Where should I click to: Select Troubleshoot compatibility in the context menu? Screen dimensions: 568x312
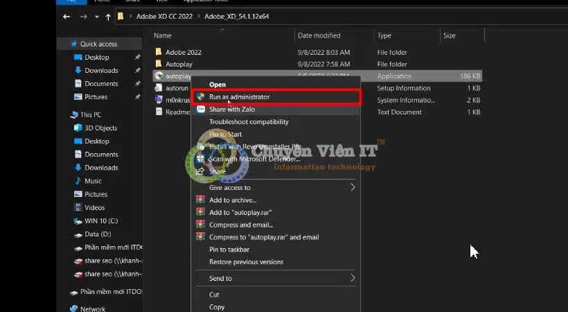249,122
